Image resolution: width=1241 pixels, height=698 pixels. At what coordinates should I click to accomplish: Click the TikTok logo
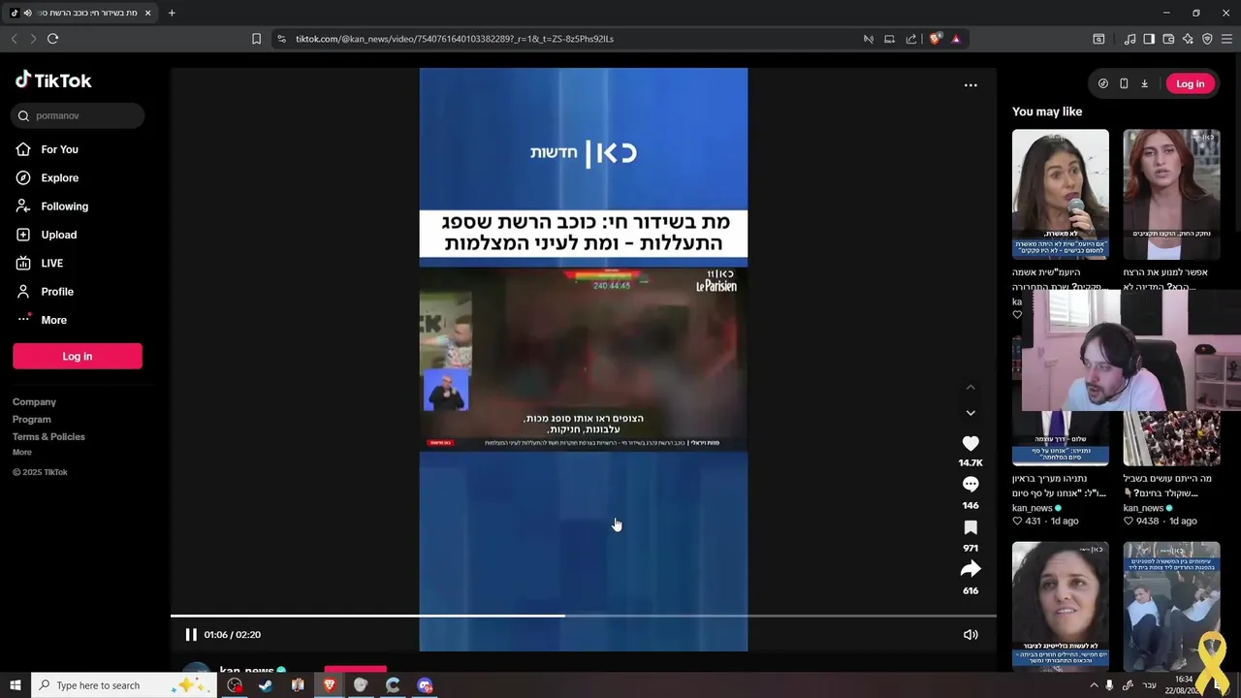tap(53, 80)
